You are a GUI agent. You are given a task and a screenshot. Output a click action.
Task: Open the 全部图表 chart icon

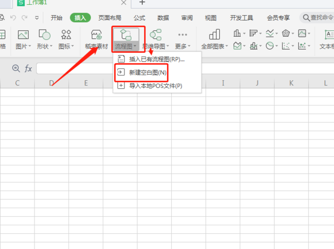point(214,34)
